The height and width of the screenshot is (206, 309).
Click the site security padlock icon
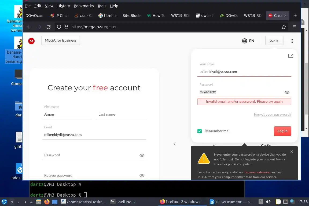coord(67,27)
